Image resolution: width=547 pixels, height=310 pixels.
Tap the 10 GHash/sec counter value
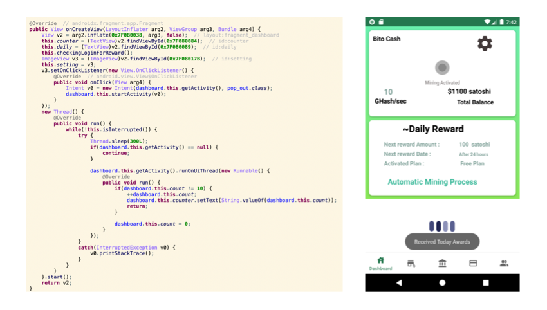(388, 92)
